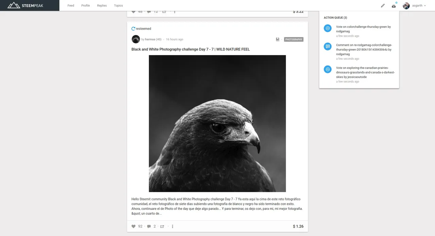Click vote icon for canadian-prairies action

(x=328, y=69)
